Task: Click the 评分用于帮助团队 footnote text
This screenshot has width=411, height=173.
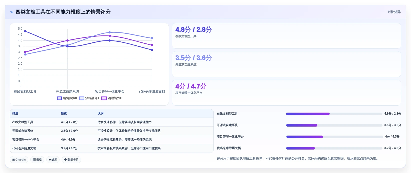Action: (x=298, y=159)
